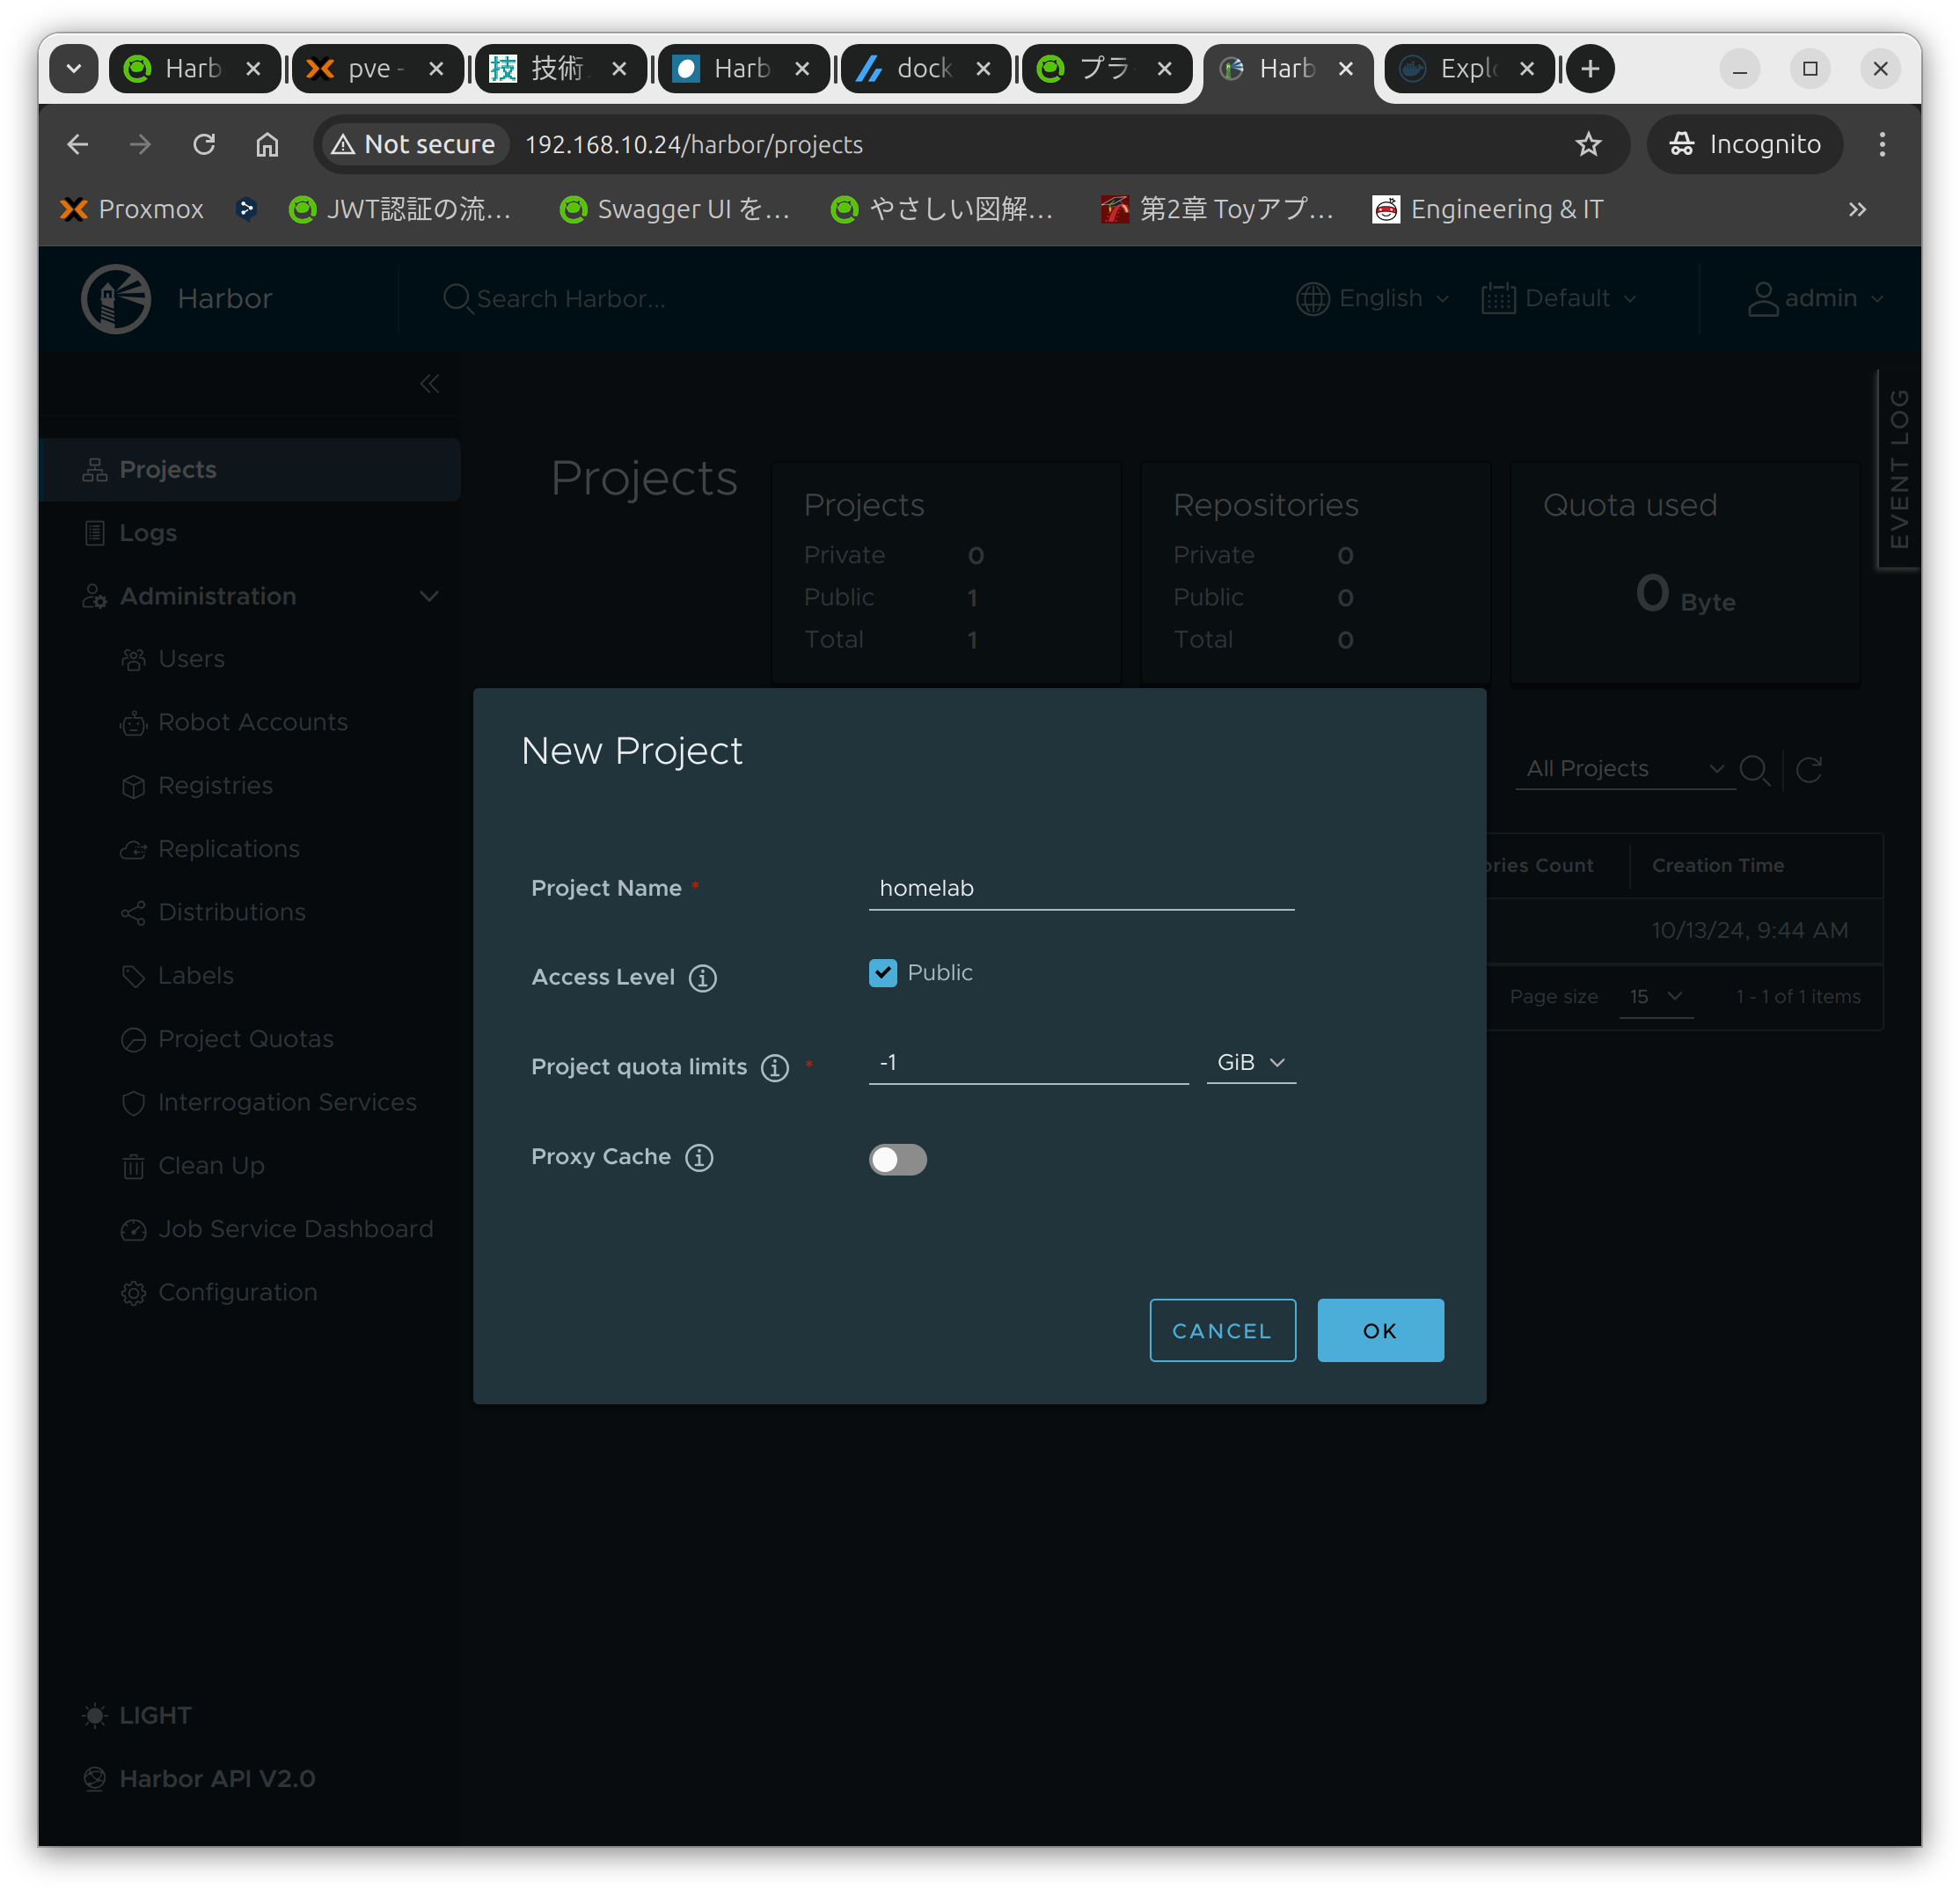
Task: Open the Registries sidebar menu item
Action: pyautogui.click(x=215, y=786)
